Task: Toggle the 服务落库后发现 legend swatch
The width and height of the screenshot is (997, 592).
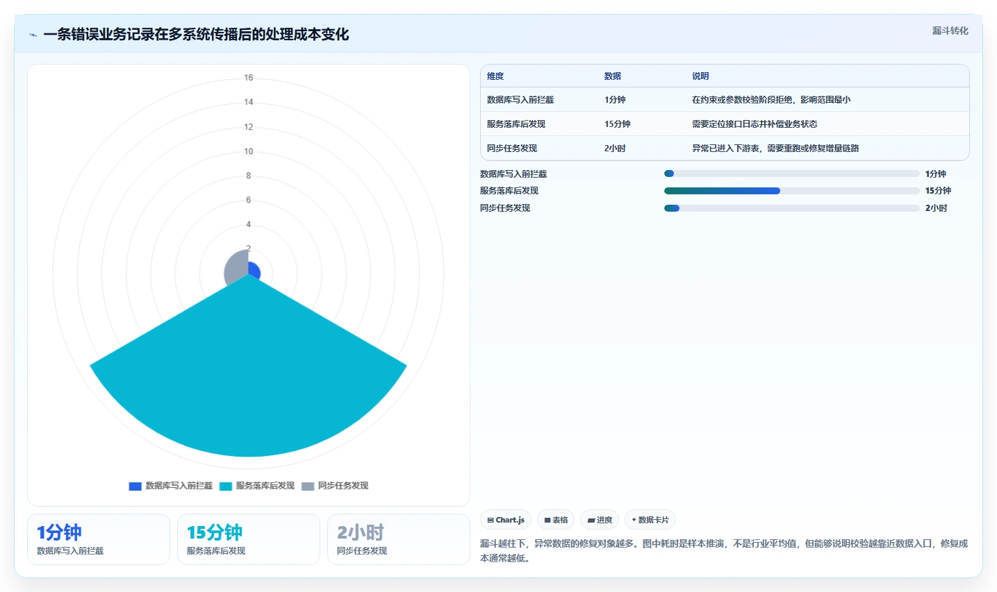Action: click(x=226, y=486)
